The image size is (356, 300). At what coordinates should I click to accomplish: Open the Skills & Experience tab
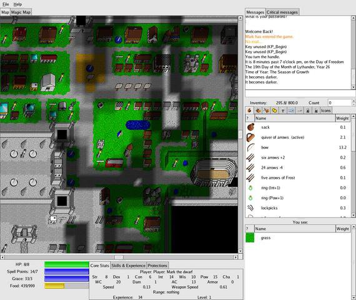click(x=128, y=266)
